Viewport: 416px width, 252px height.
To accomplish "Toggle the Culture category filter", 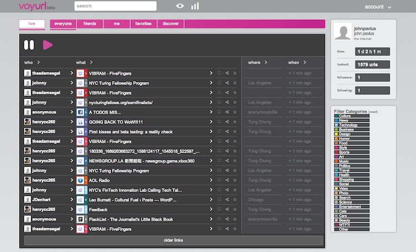I will (352, 116).
